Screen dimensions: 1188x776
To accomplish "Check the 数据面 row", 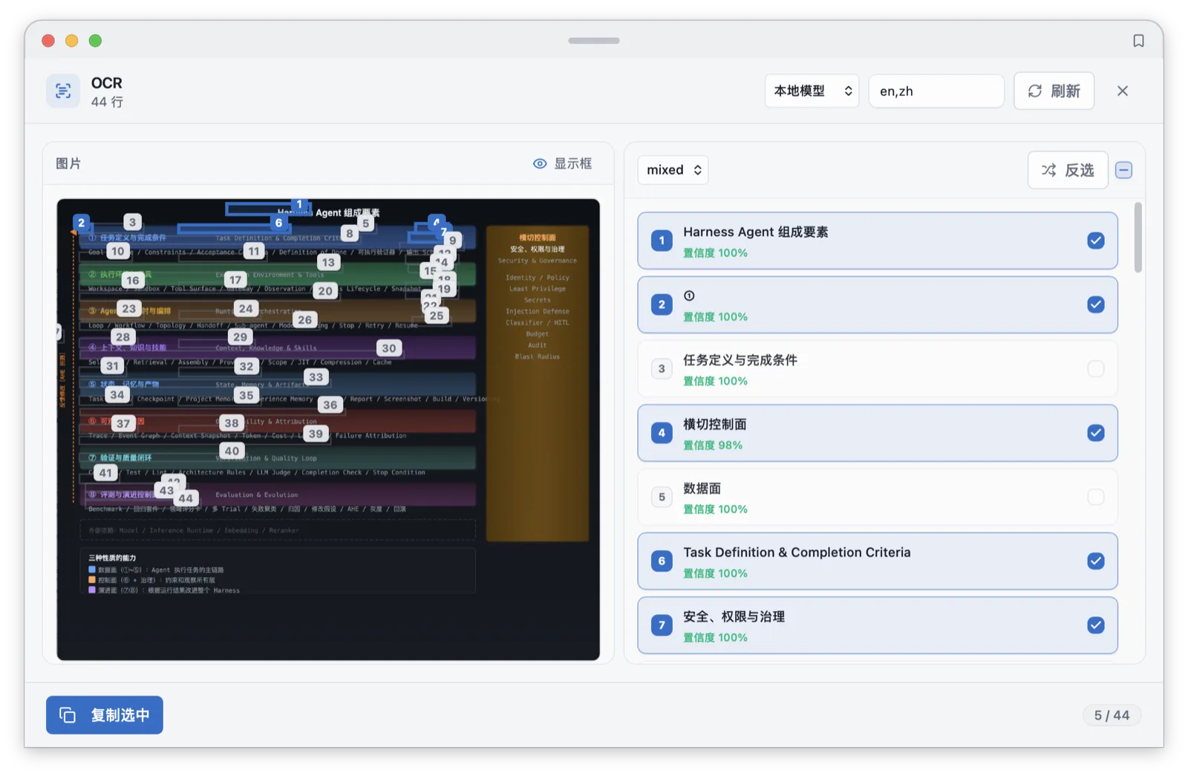I will tap(1095, 497).
